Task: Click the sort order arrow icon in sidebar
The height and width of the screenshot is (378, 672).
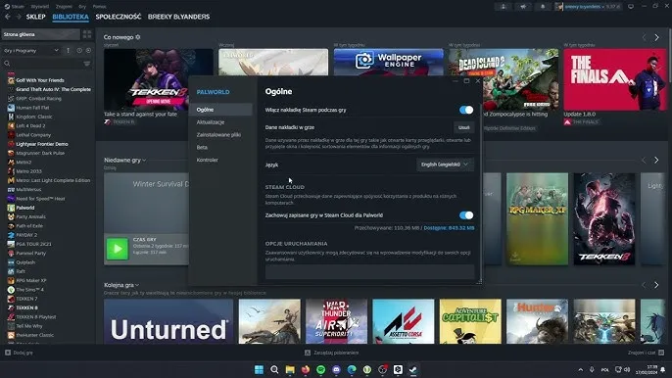Action: tap(68, 51)
